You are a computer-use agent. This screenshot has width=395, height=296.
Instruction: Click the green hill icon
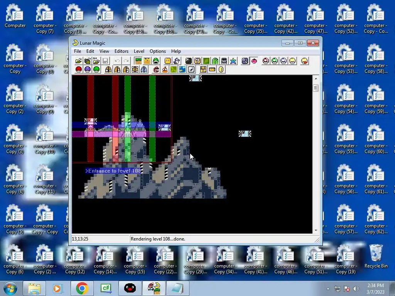coord(215,61)
